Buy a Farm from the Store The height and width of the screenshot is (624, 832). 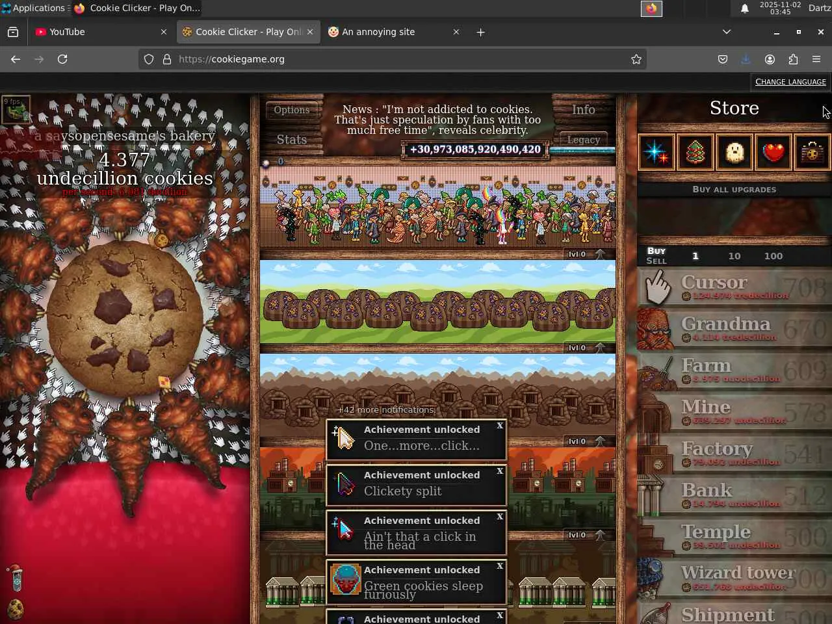(x=734, y=370)
